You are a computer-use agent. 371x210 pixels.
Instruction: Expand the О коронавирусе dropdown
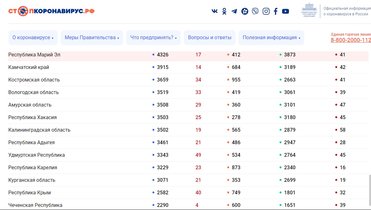point(33,37)
